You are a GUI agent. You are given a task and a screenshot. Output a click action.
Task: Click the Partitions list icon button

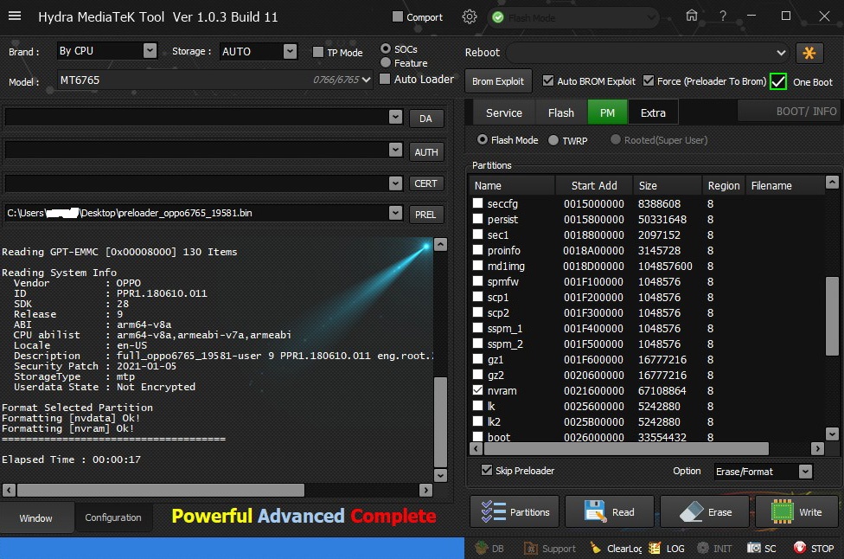515,511
